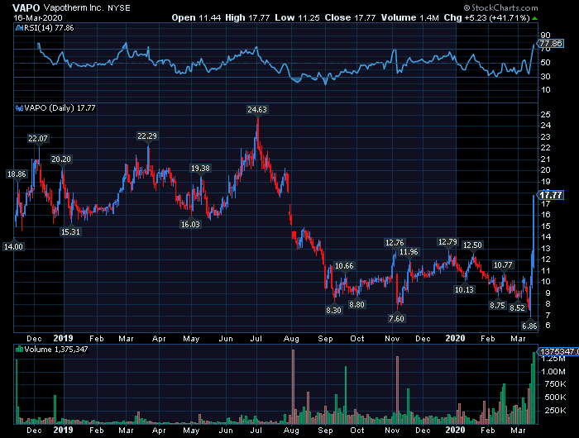Click the 16-Mar-2020 date text
Image resolution: width=579 pixels, height=438 pixels.
point(38,18)
